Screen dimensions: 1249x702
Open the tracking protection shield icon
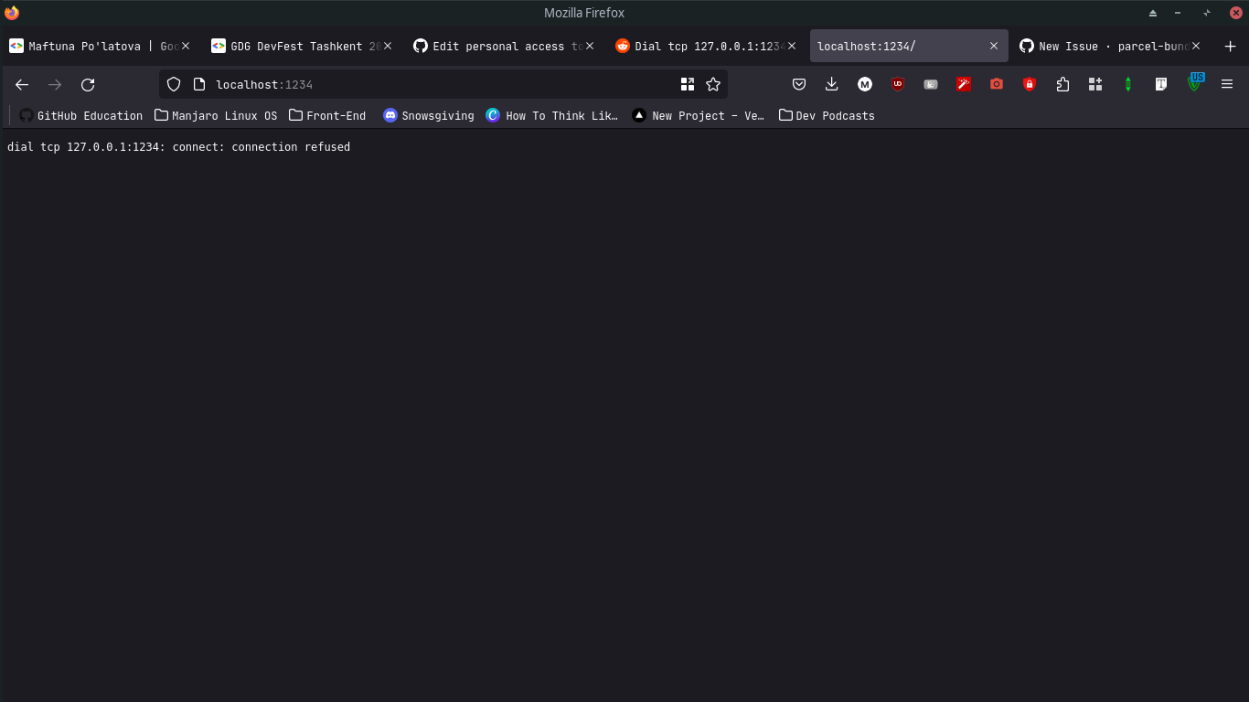pyautogui.click(x=174, y=84)
